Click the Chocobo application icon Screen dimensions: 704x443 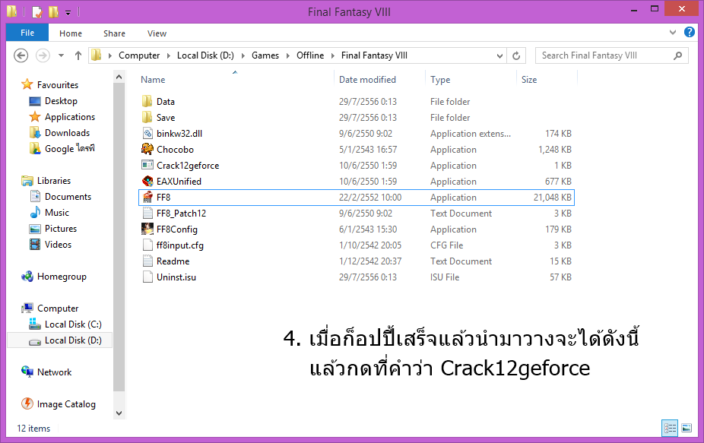click(147, 149)
